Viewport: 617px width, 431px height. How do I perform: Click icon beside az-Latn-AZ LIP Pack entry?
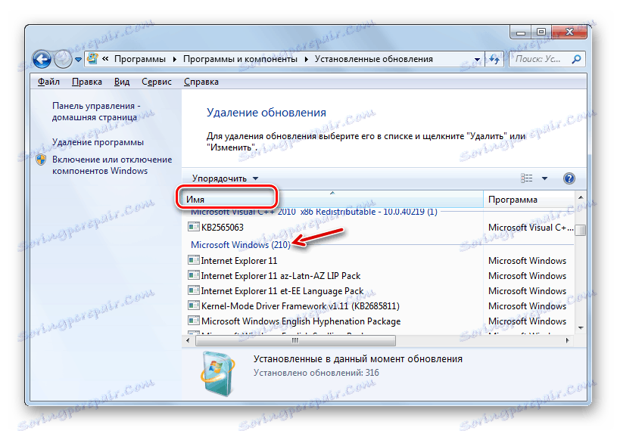click(x=193, y=275)
